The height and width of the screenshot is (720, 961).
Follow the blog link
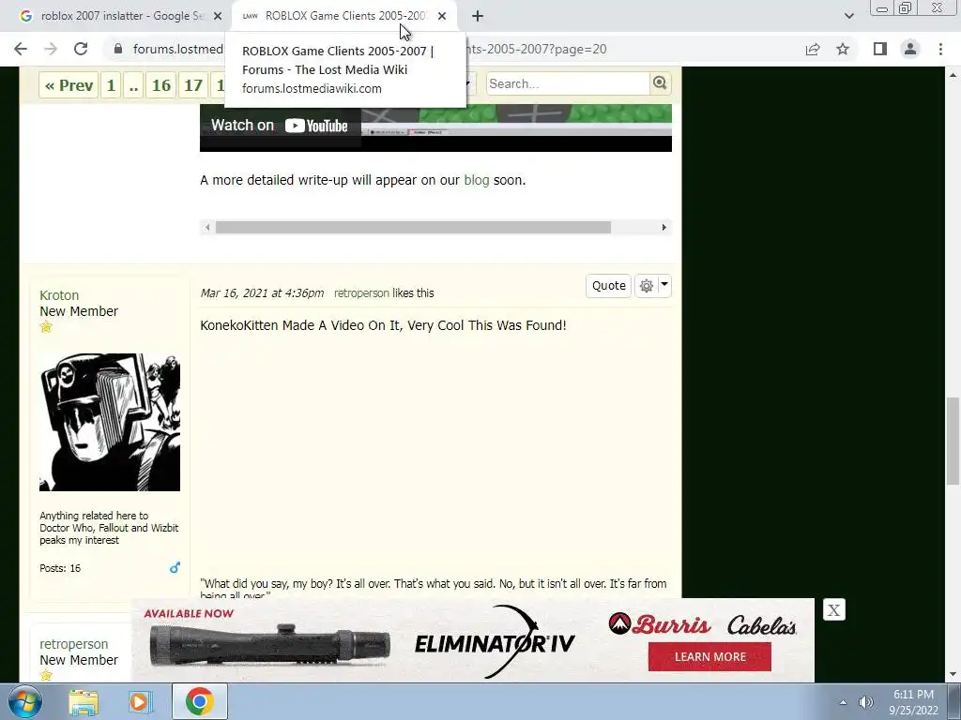click(x=476, y=180)
